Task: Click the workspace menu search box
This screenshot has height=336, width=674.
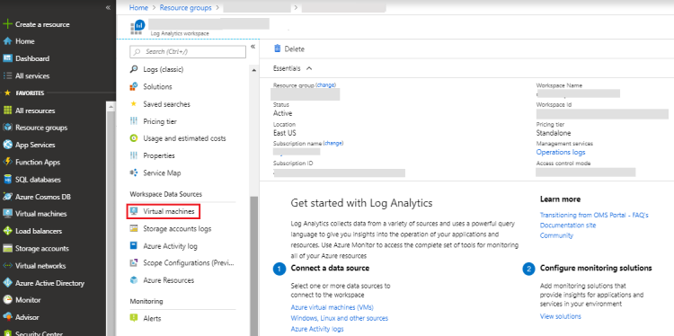Action: [x=188, y=51]
